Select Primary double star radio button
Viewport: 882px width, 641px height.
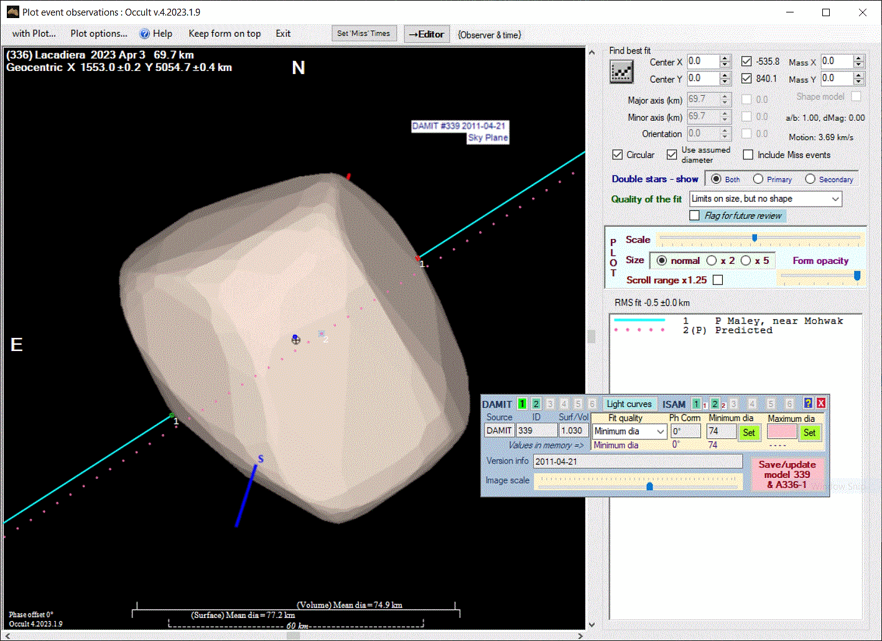point(758,179)
